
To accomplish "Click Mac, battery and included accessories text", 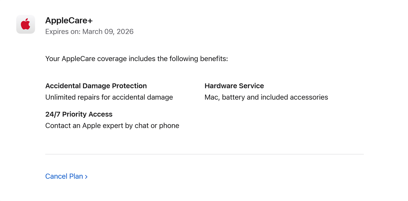I will tap(266, 97).
